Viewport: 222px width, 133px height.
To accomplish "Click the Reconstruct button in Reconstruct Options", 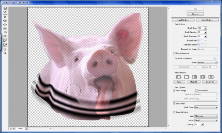I will pos(184,67).
